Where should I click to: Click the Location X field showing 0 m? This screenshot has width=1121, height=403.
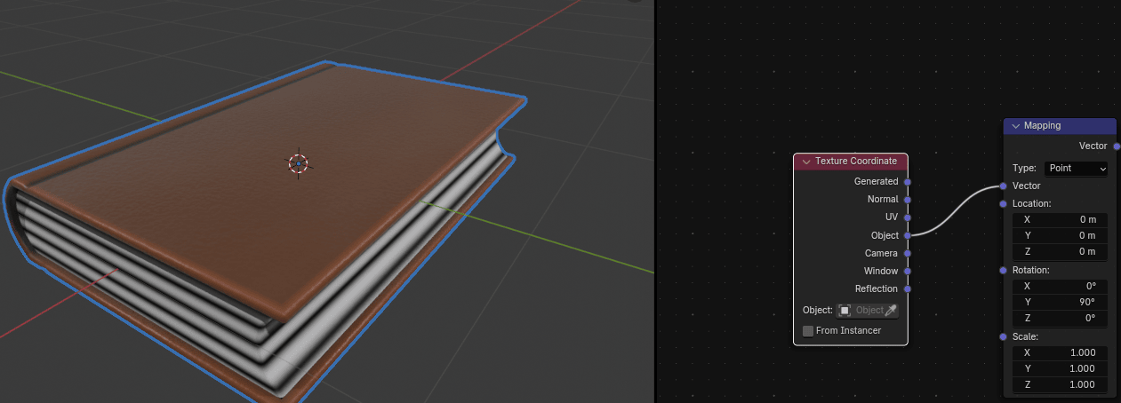(x=1060, y=219)
